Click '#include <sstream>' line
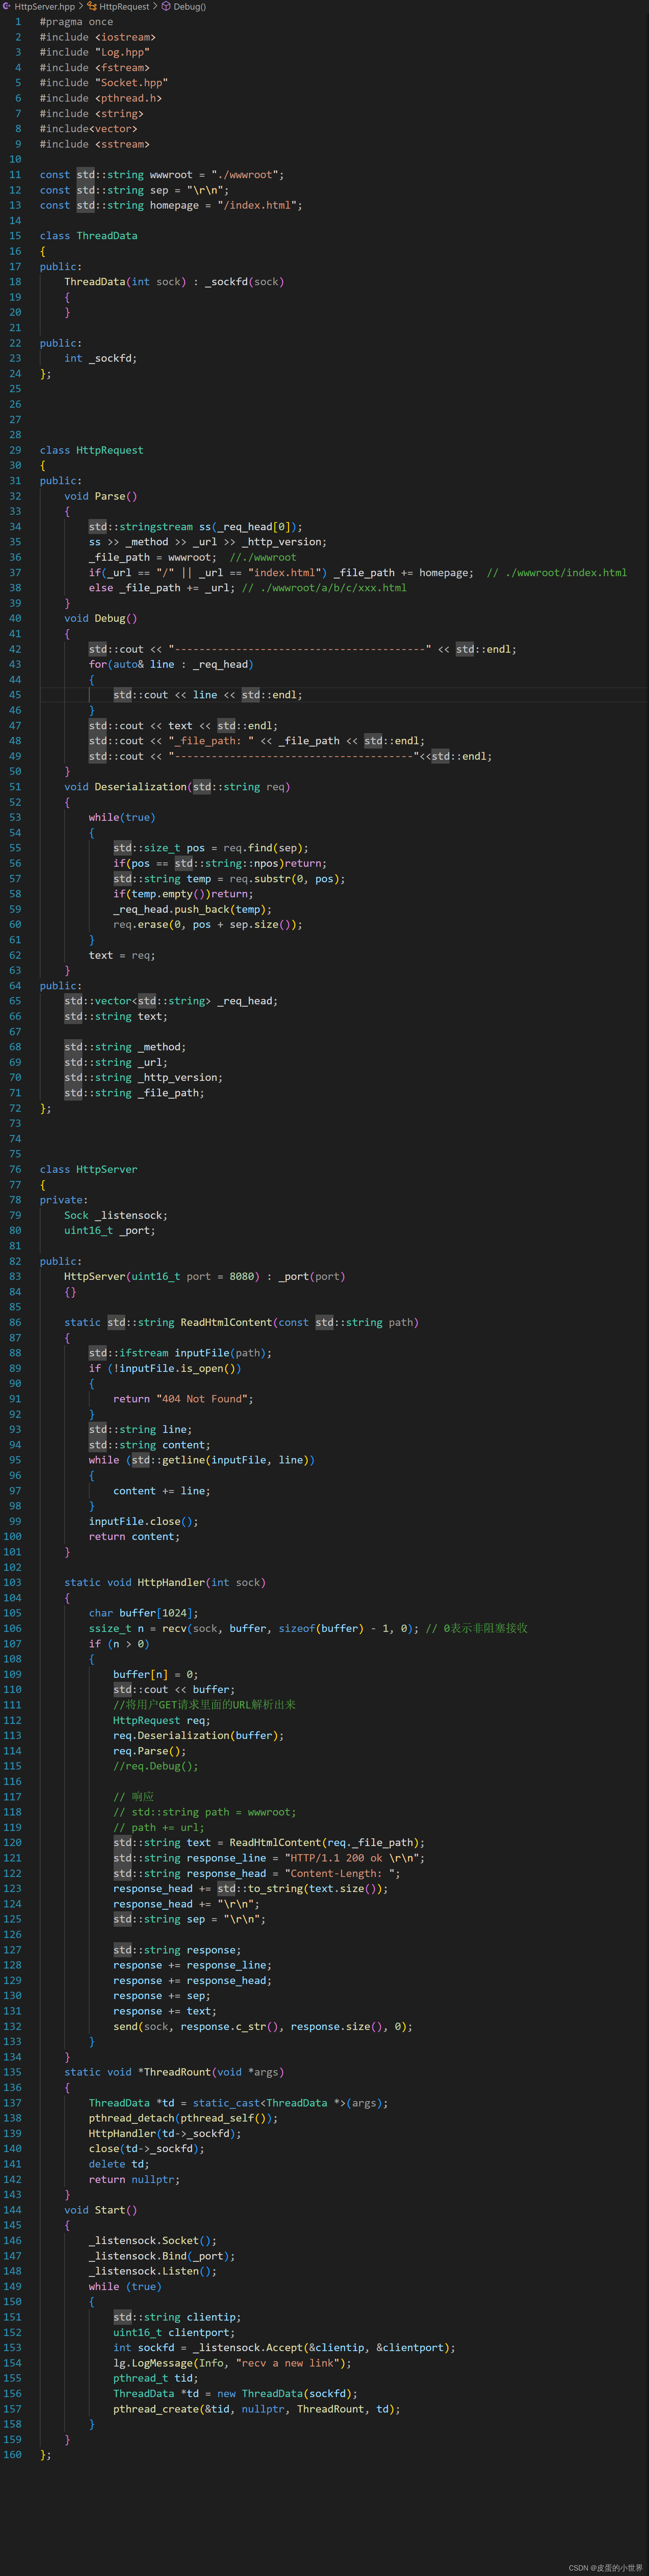This screenshot has height=2576, width=649. (x=95, y=144)
